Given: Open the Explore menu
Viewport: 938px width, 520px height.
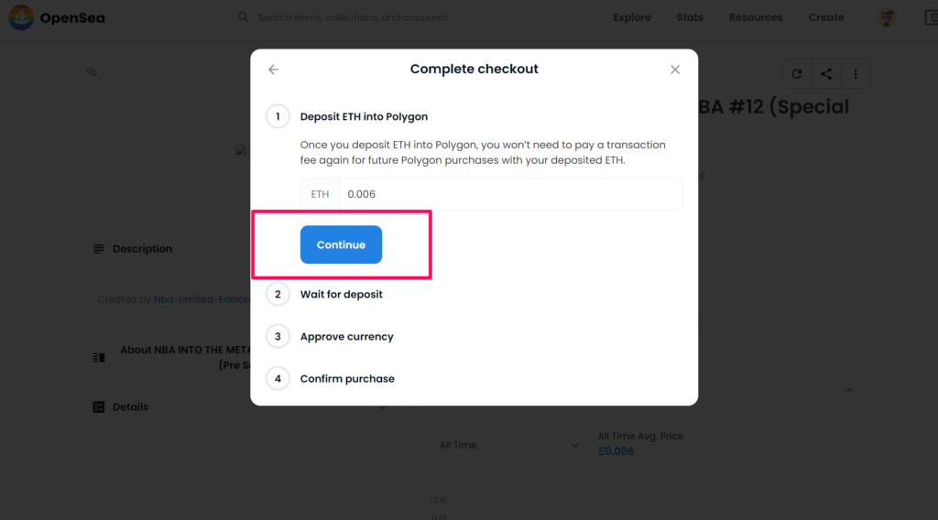Looking at the screenshot, I should (x=632, y=17).
